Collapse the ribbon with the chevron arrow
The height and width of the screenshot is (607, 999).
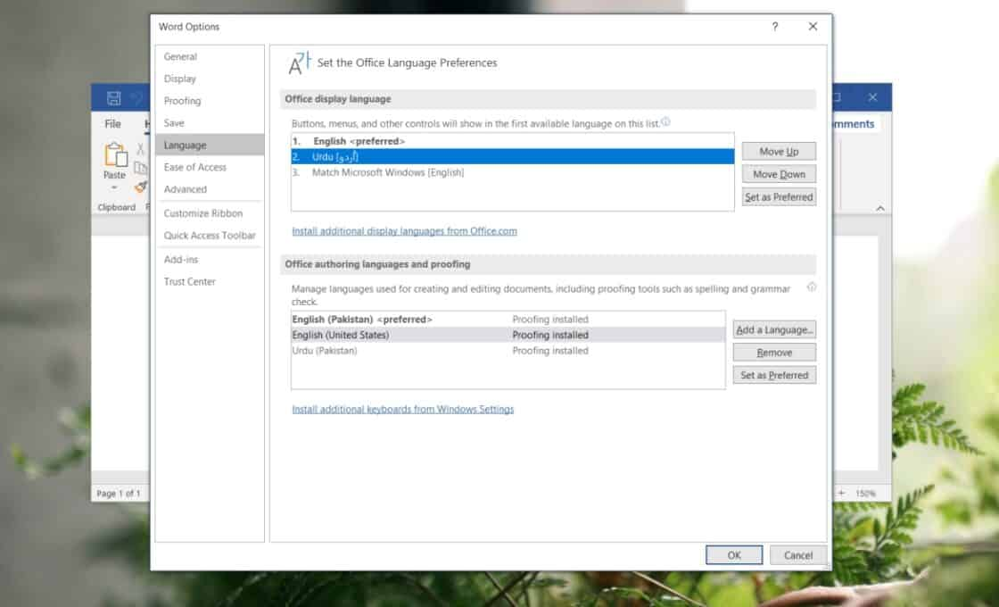tap(880, 208)
